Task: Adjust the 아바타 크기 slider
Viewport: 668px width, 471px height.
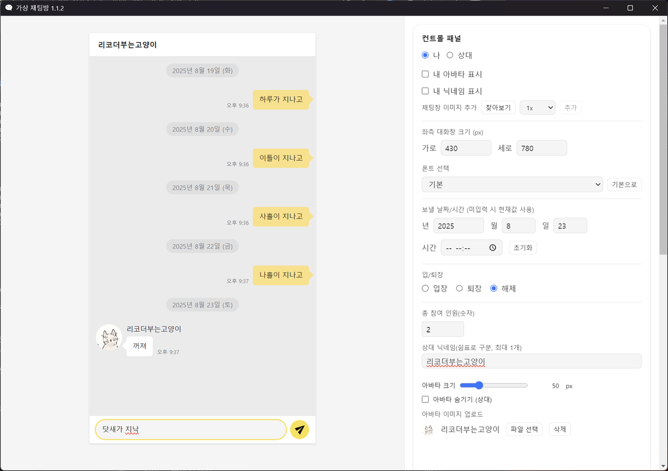Action: [x=494, y=385]
